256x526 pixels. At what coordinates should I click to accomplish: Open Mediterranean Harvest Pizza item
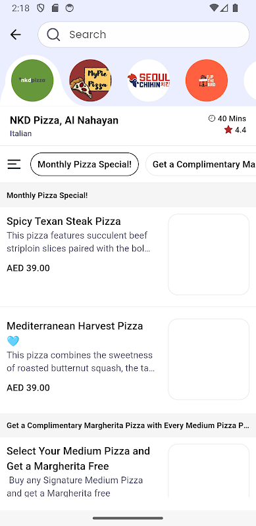[x=128, y=360]
